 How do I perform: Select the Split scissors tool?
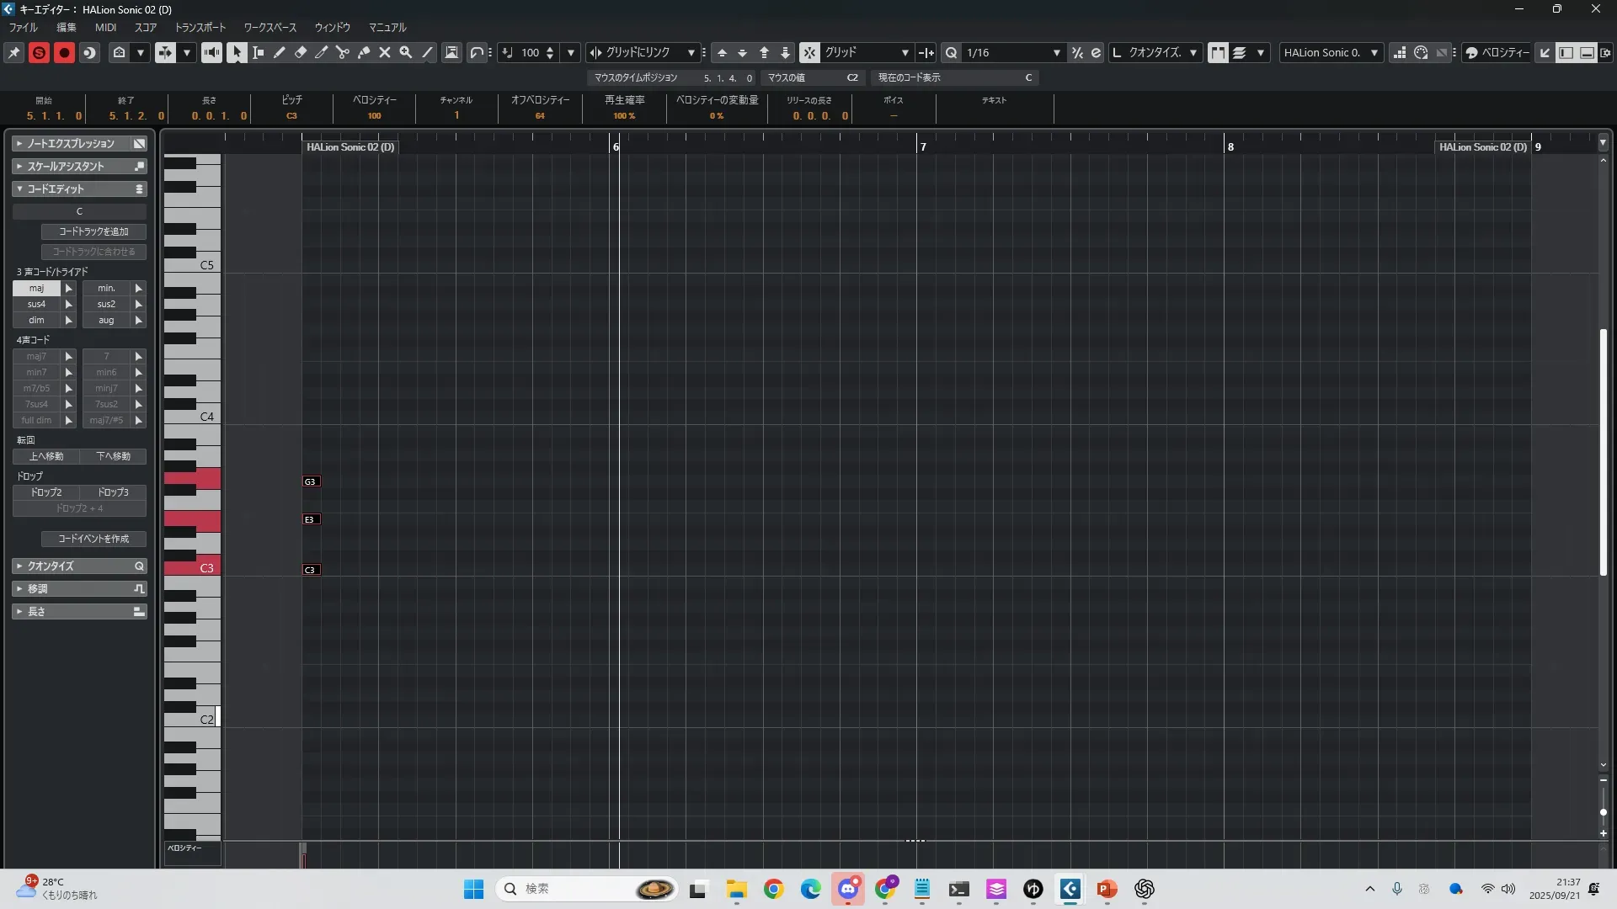pos(343,52)
